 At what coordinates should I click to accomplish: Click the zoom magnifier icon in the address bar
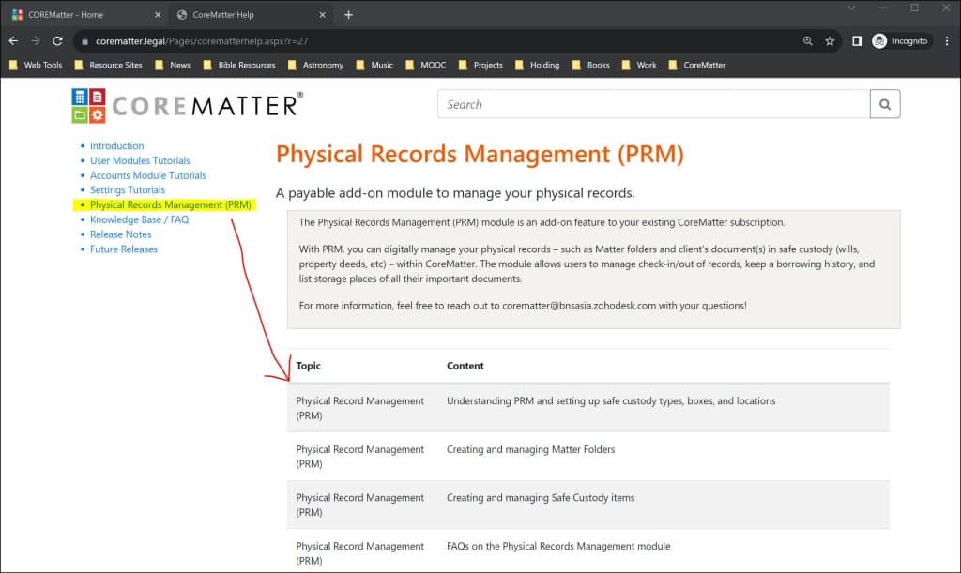[808, 40]
